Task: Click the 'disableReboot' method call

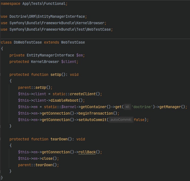Action: (x=64, y=100)
